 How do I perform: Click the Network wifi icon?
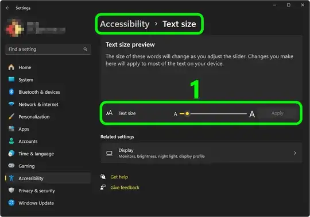pyautogui.click(x=11, y=104)
